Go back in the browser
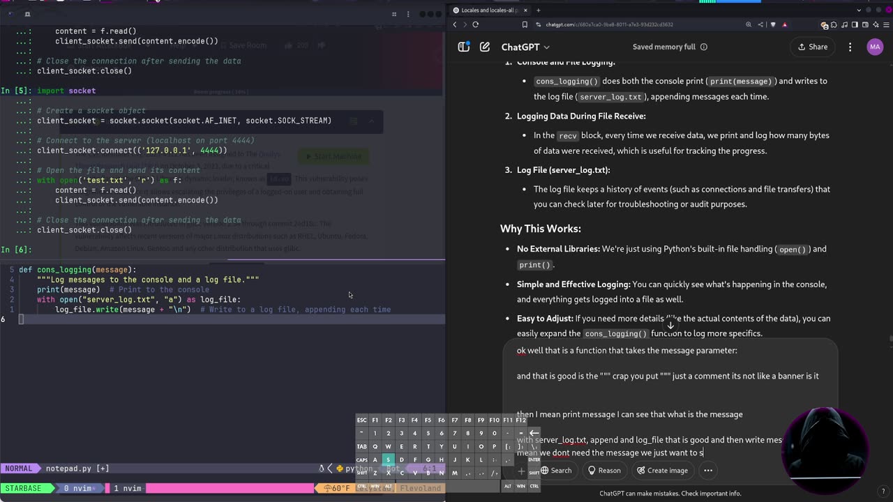893x502 pixels. coord(455,24)
